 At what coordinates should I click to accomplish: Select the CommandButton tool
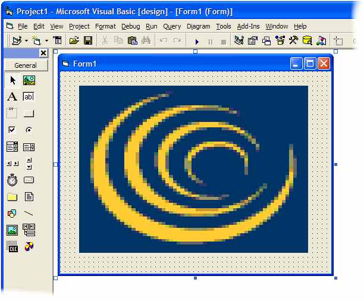tap(29, 114)
